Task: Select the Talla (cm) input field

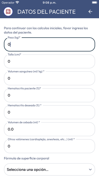Action: (49, 61)
